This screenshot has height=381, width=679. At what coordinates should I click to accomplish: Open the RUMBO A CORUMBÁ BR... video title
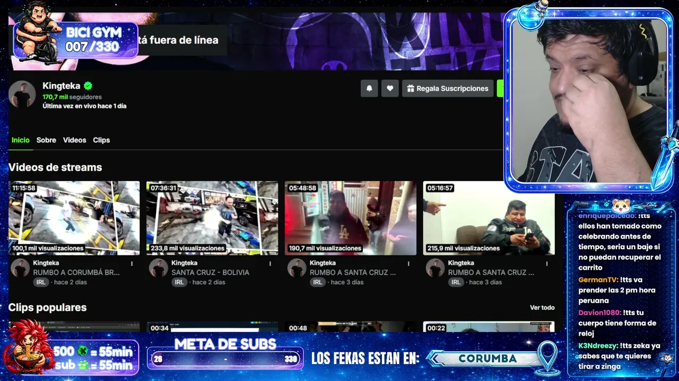(x=76, y=273)
